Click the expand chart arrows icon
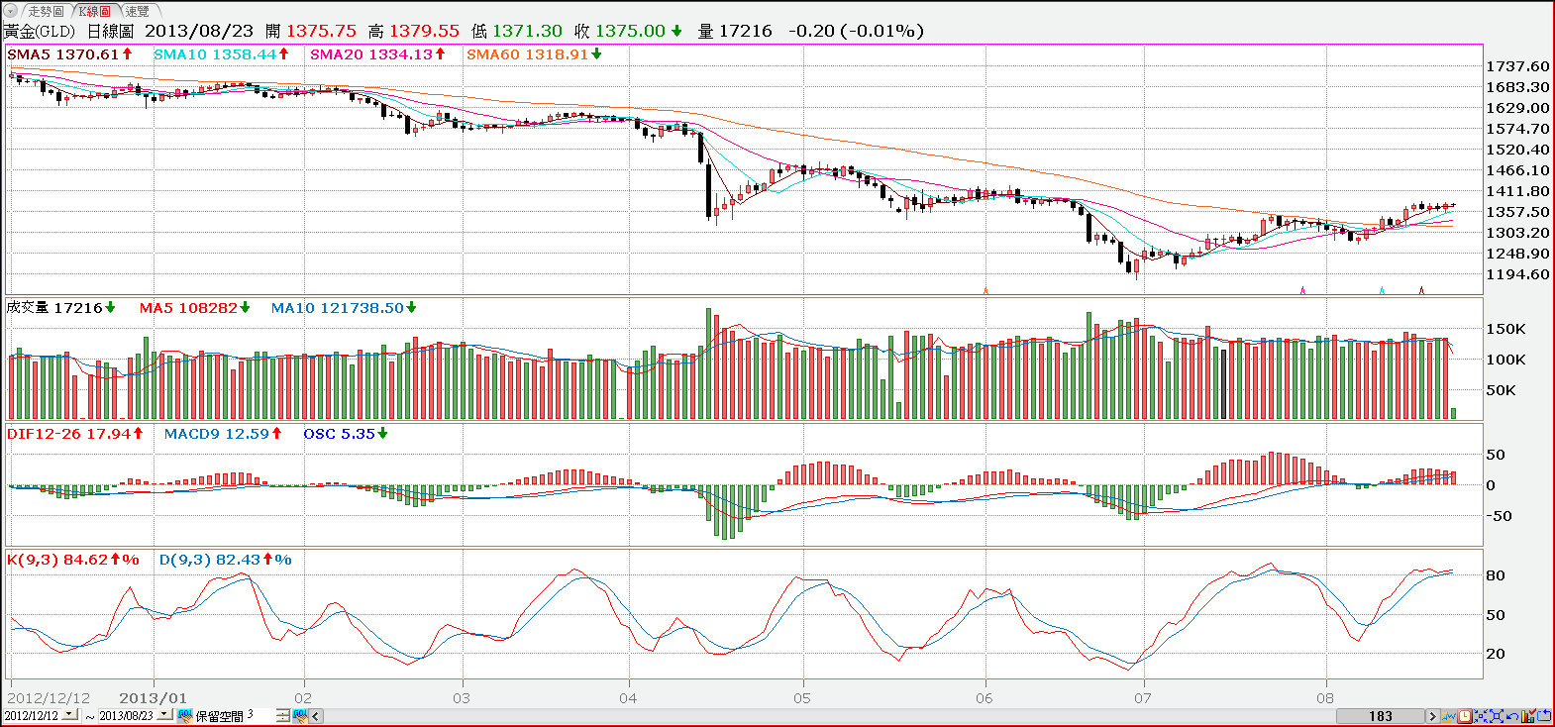 [x=1497, y=716]
